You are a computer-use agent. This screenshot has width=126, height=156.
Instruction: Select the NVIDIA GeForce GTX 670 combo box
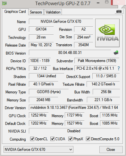coord(38,150)
